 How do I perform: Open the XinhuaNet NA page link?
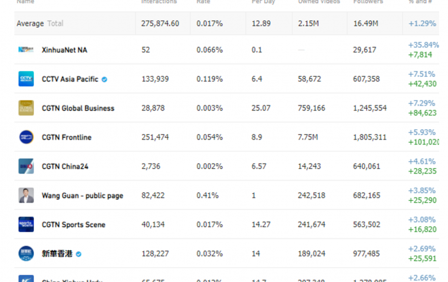[64, 50]
